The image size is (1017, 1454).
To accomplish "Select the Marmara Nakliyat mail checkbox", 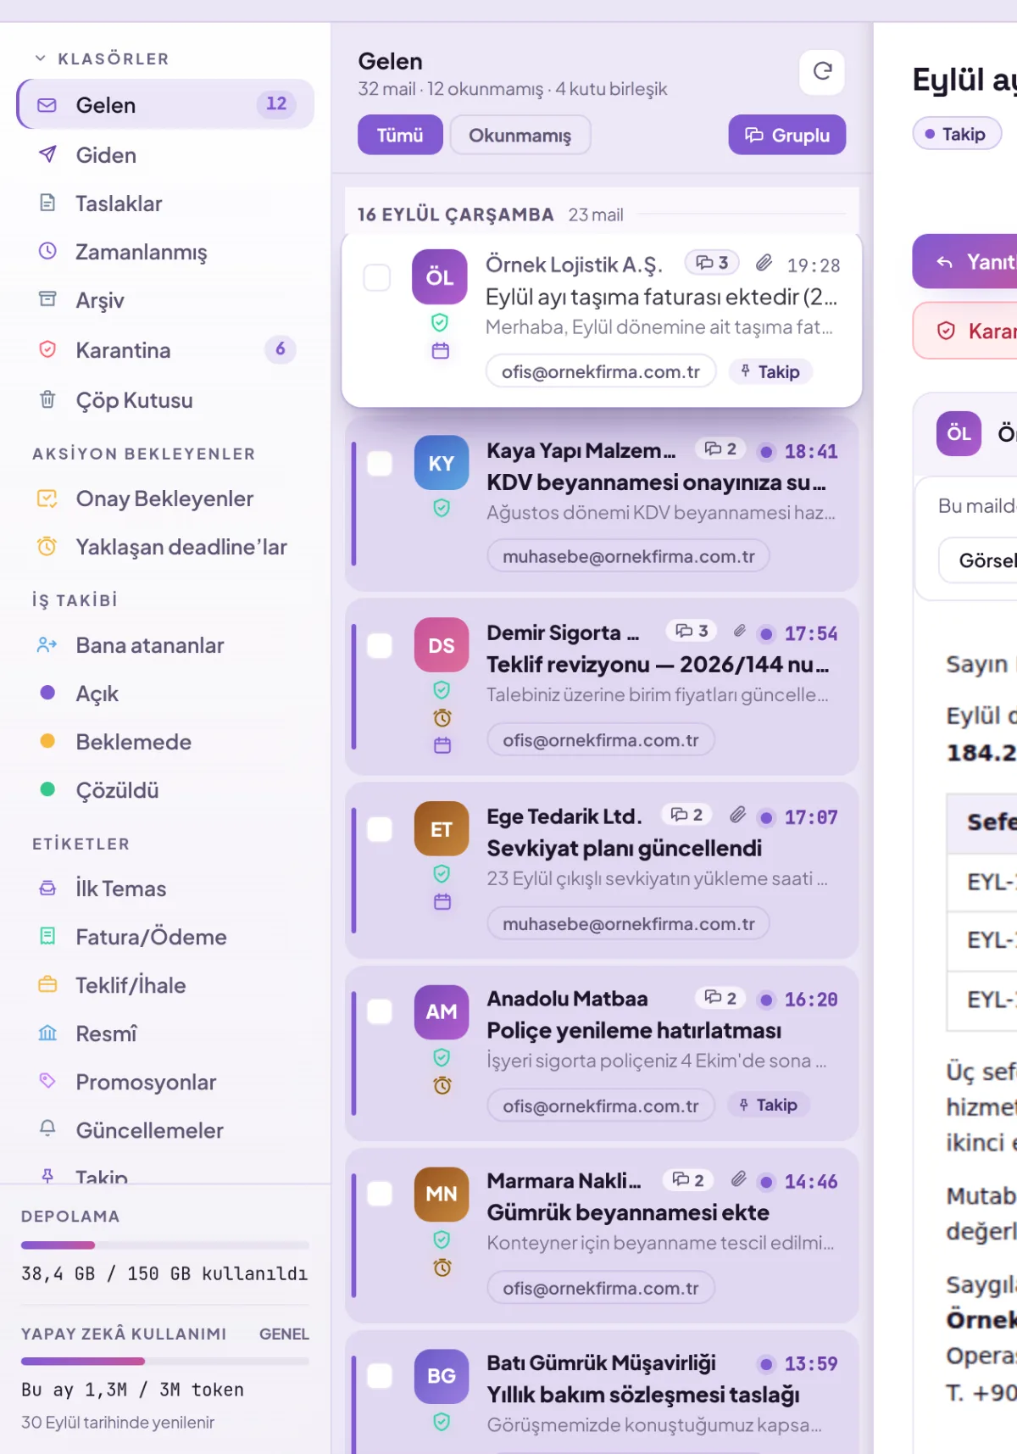I will coord(380,1194).
